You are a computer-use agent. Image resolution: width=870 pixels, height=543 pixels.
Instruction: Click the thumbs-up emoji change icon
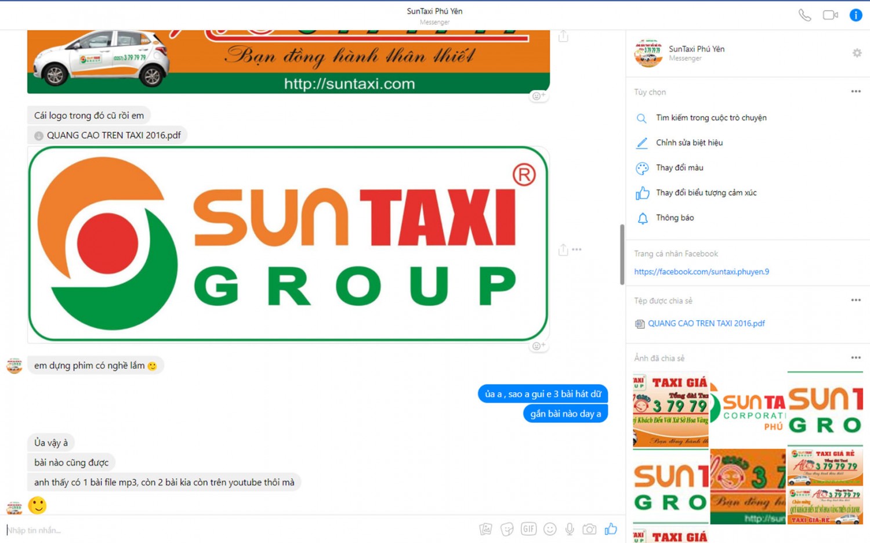pos(642,193)
